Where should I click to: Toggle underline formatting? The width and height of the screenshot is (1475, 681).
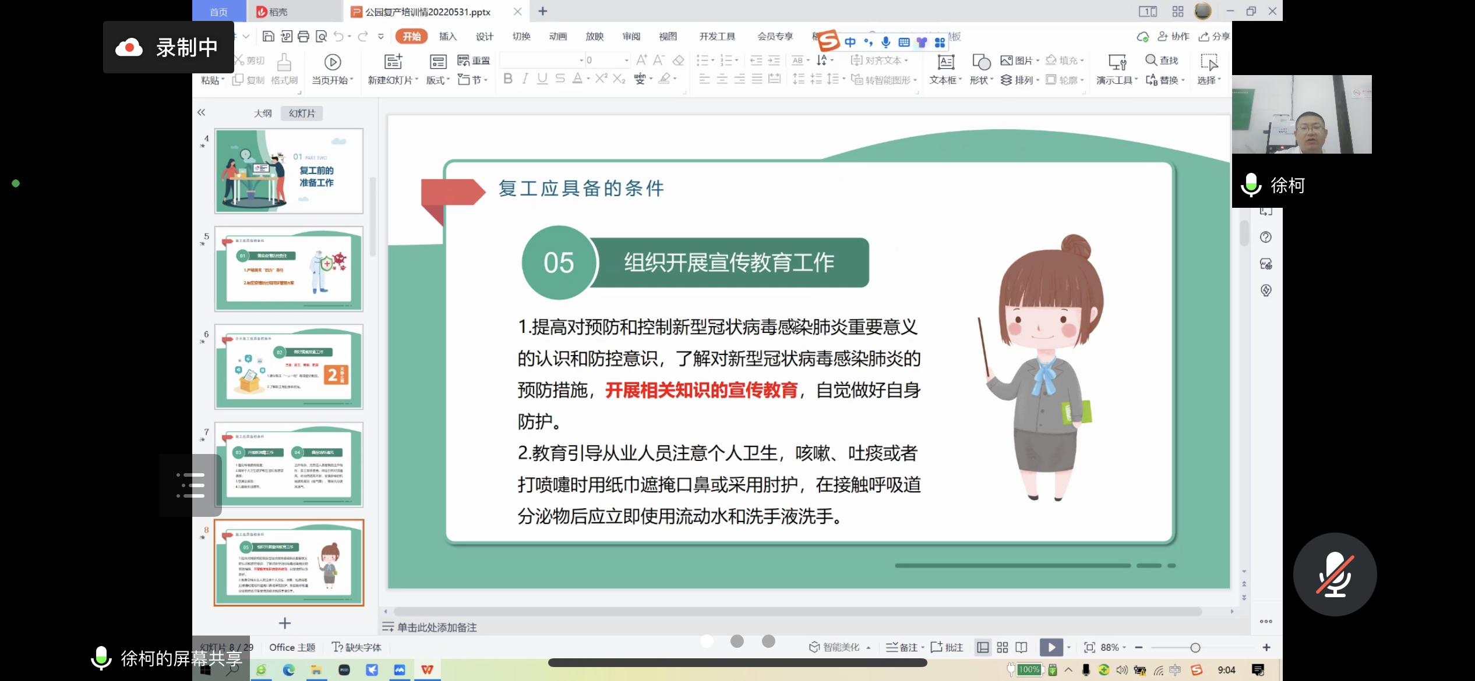[x=542, y=79]
